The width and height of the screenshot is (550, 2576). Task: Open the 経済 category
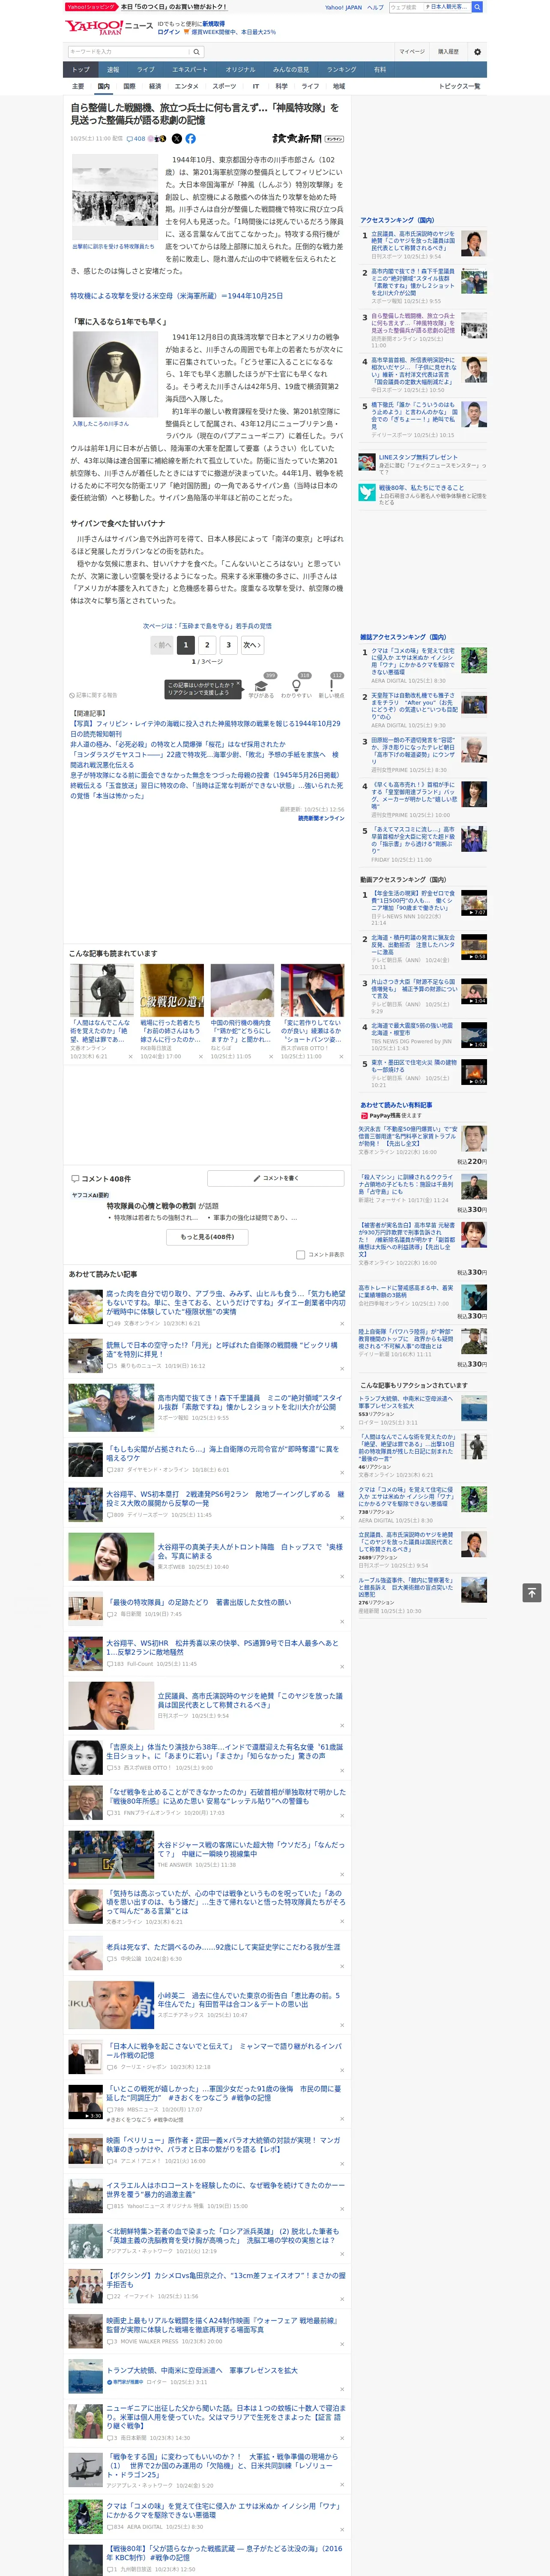[155, 86]
